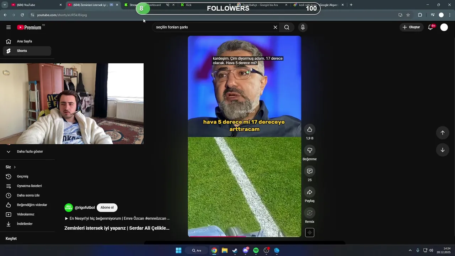The image size is (455, 256).
Task: Open a new browser tab
Action: pyautogui.click(x=351, y=5)
